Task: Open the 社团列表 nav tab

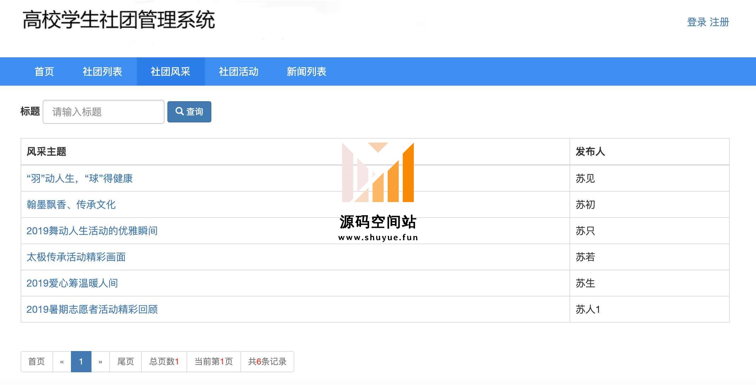Action: coord(102,71)
